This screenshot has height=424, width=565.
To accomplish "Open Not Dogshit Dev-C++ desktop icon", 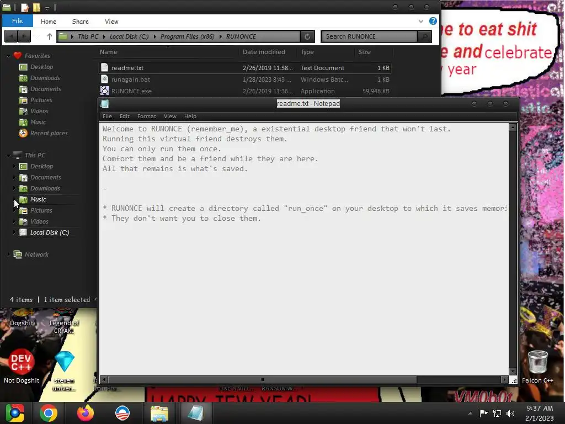I will click(22, 365).
